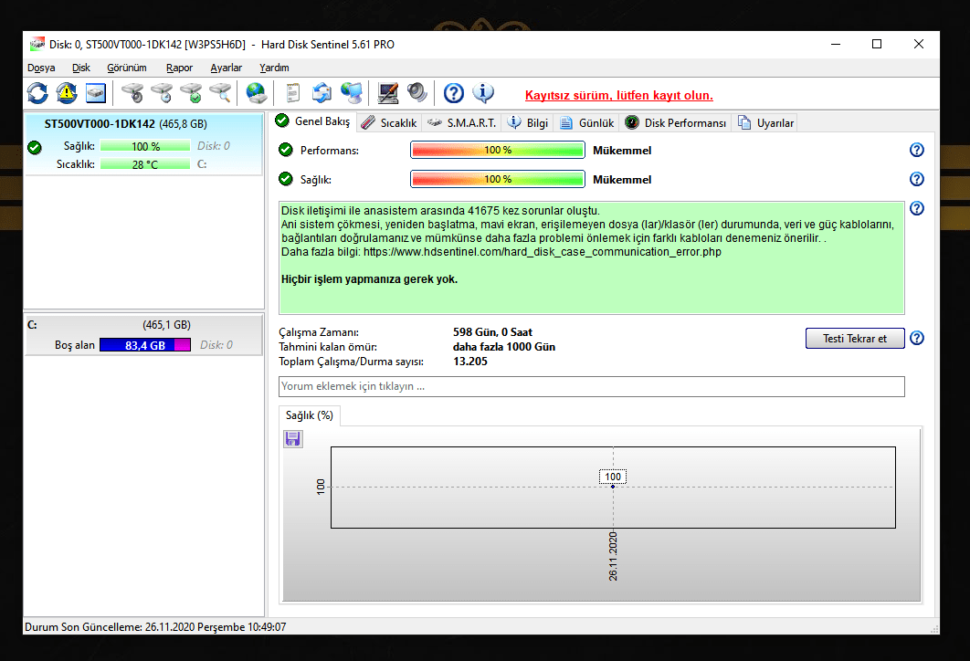The width and height of the screenshot is (970, 661).
Task: Click the 26.11.2020 graph date label
Action: pyautogui.click(x=613, y=556)
